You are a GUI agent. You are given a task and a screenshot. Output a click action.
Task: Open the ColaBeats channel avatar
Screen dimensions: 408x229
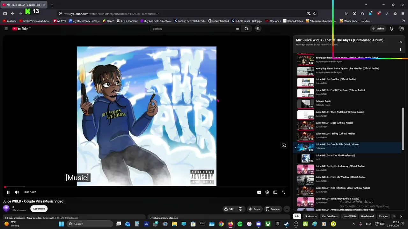6,208
